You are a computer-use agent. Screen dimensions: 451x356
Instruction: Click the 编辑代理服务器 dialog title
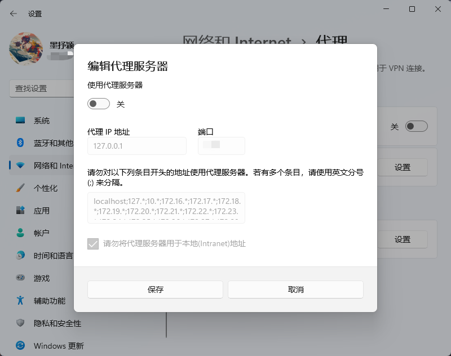click(128, 66)
